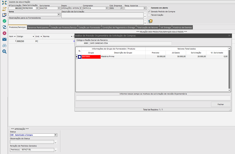
Task: Click the blue envelope email icon
Action: pyautogui.click(x=4, y=39)
